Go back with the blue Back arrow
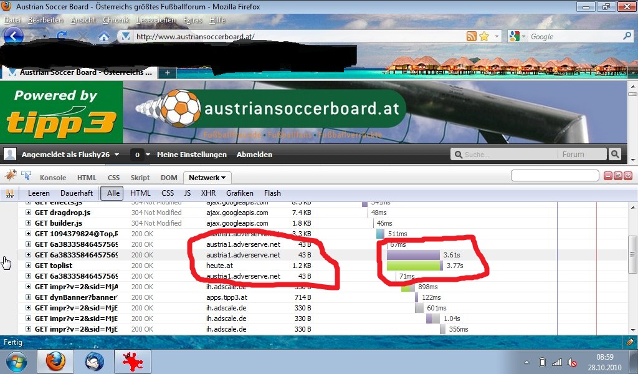The width and height of the screenshot is (638, 374). coord(13,36)
